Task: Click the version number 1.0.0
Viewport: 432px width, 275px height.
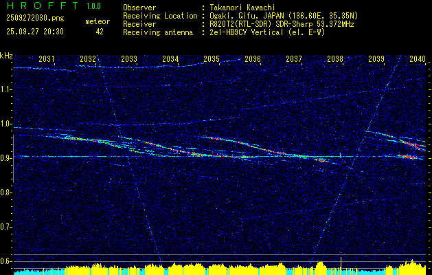Action: tap(93, 5)
